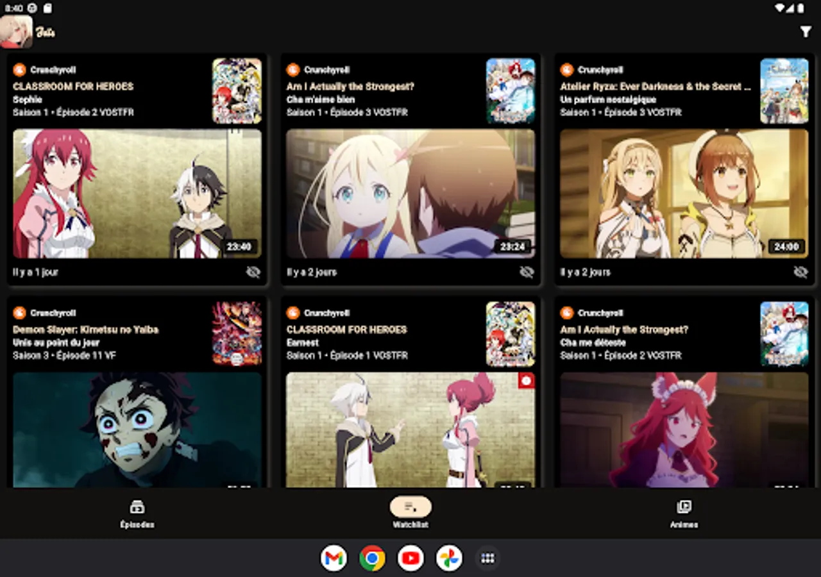821x577 pixels.
Task: Click Crunchyroll logo on Cha me déteste card
Action: tap(567, 313)
